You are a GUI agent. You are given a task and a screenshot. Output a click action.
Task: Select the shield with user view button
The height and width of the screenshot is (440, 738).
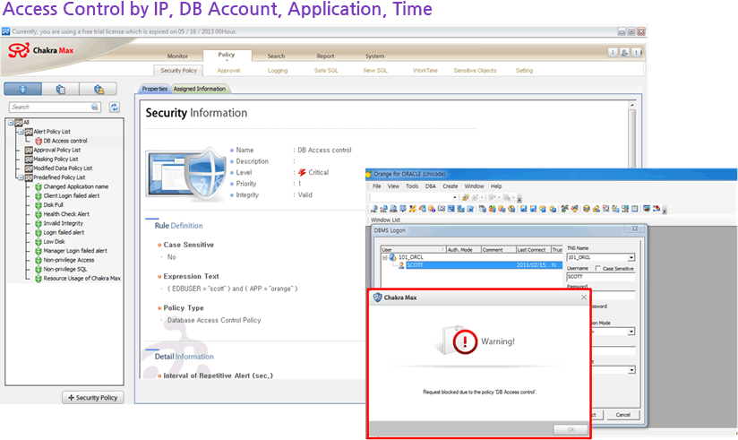(x=98, y=89)
